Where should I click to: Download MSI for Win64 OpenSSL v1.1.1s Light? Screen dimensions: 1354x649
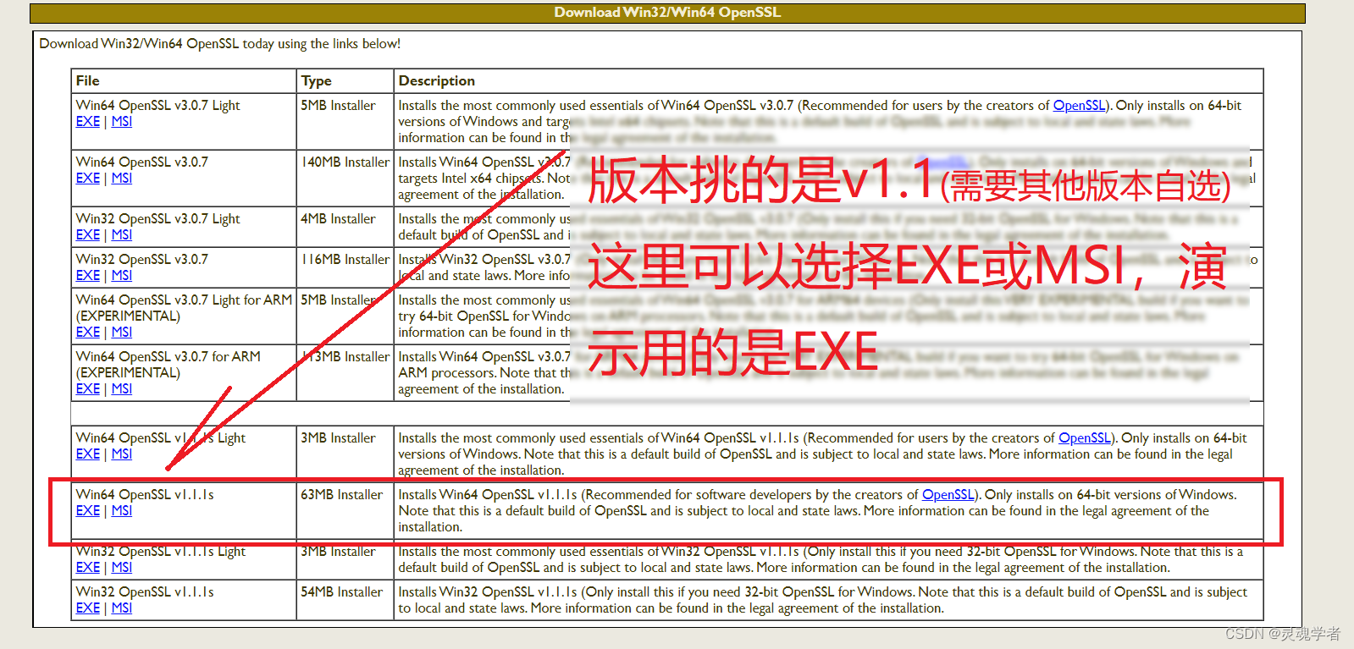click(122, 454)
